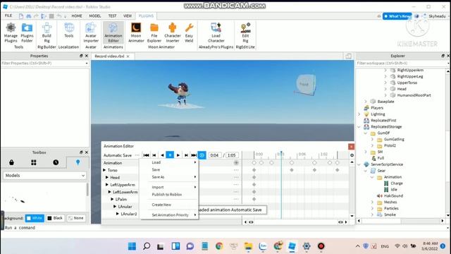Image resolution: width=451 pixels, height=254 pixels.
Task: Jump to first keyframe in Animation Editor
Action: [146, 155]
